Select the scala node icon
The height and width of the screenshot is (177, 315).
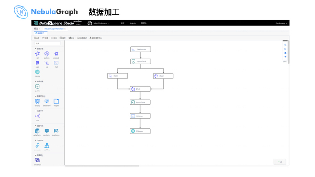(37, 63)
